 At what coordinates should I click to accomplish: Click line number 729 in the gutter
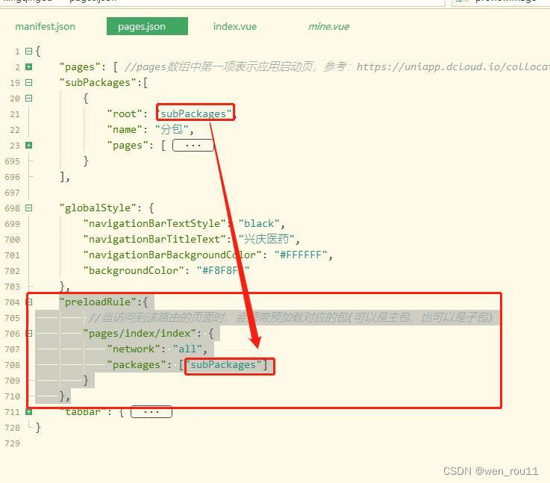(12, 443)
